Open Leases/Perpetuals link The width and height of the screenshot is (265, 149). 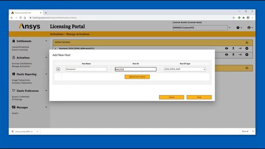(x=20, y=47)
